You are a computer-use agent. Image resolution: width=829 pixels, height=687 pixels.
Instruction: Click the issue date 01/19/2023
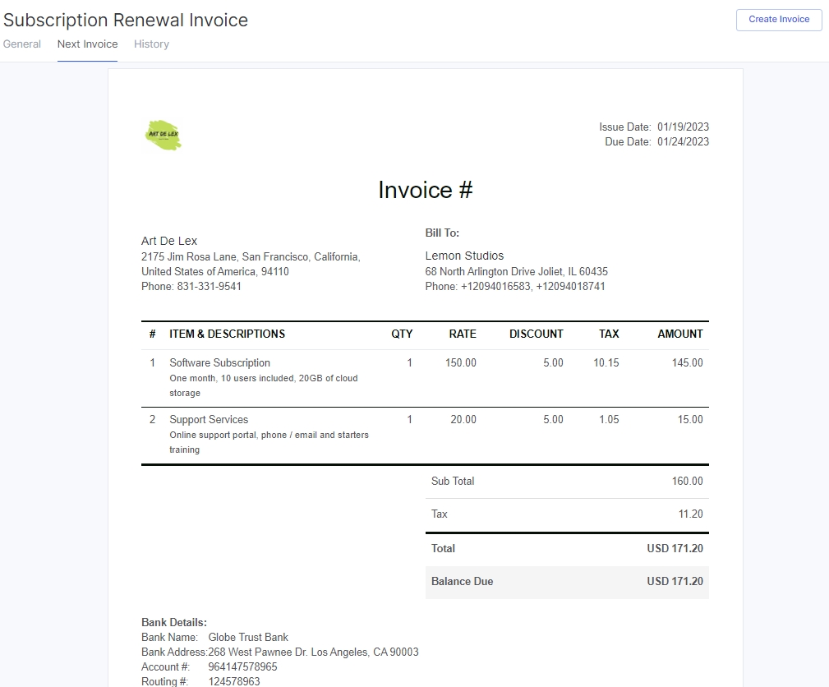pos(683,127)
